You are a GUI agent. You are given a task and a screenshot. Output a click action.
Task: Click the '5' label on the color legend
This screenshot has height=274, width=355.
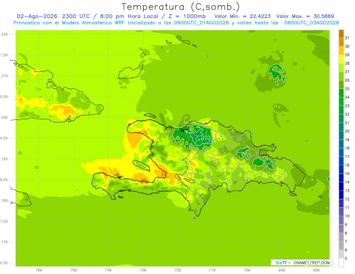346,259
